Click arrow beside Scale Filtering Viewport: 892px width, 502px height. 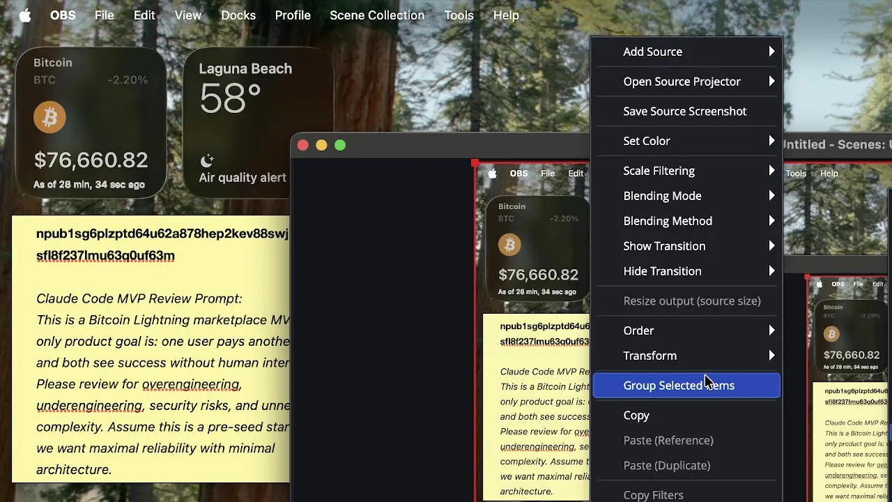[x=771, y=171]
